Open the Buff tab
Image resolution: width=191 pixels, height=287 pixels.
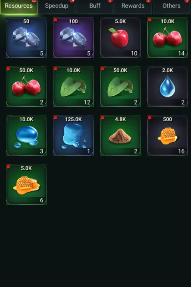[95, 6]
